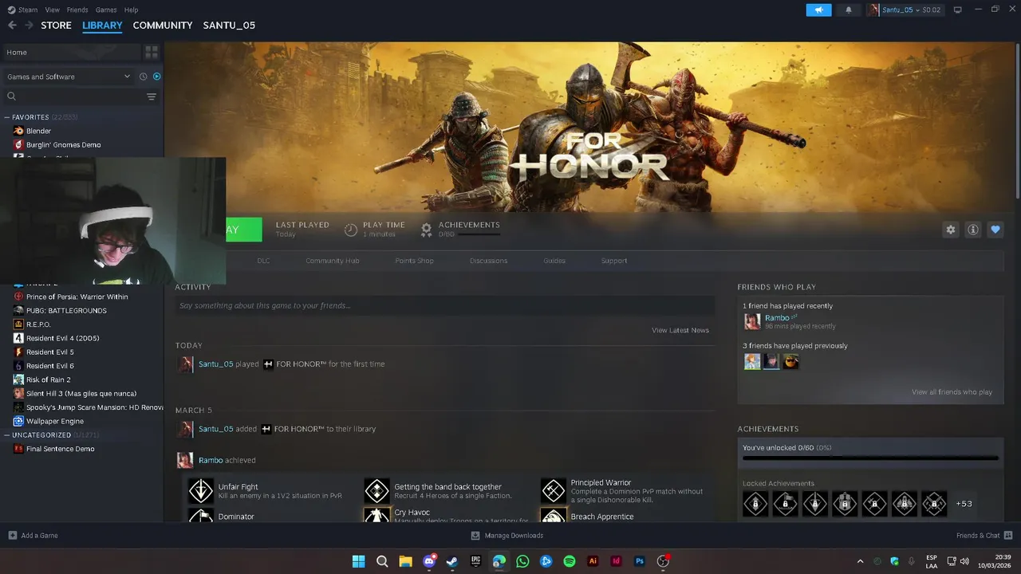
Task: Open the Friends menu
Action: [77, 10]
